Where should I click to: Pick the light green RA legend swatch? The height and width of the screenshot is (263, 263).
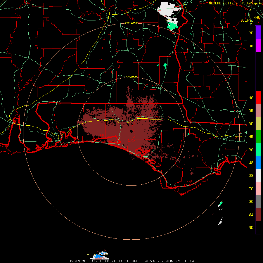[x=258, y=150]
